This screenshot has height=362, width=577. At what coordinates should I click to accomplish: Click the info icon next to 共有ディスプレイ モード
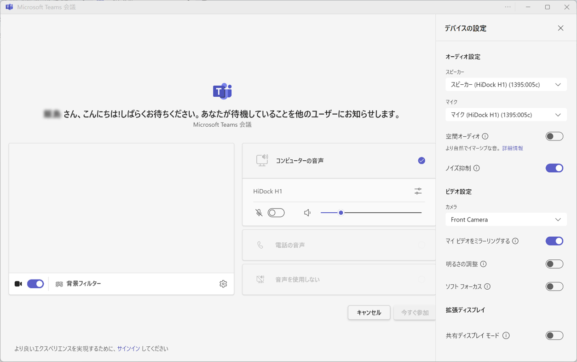click(x=506, y=336)
